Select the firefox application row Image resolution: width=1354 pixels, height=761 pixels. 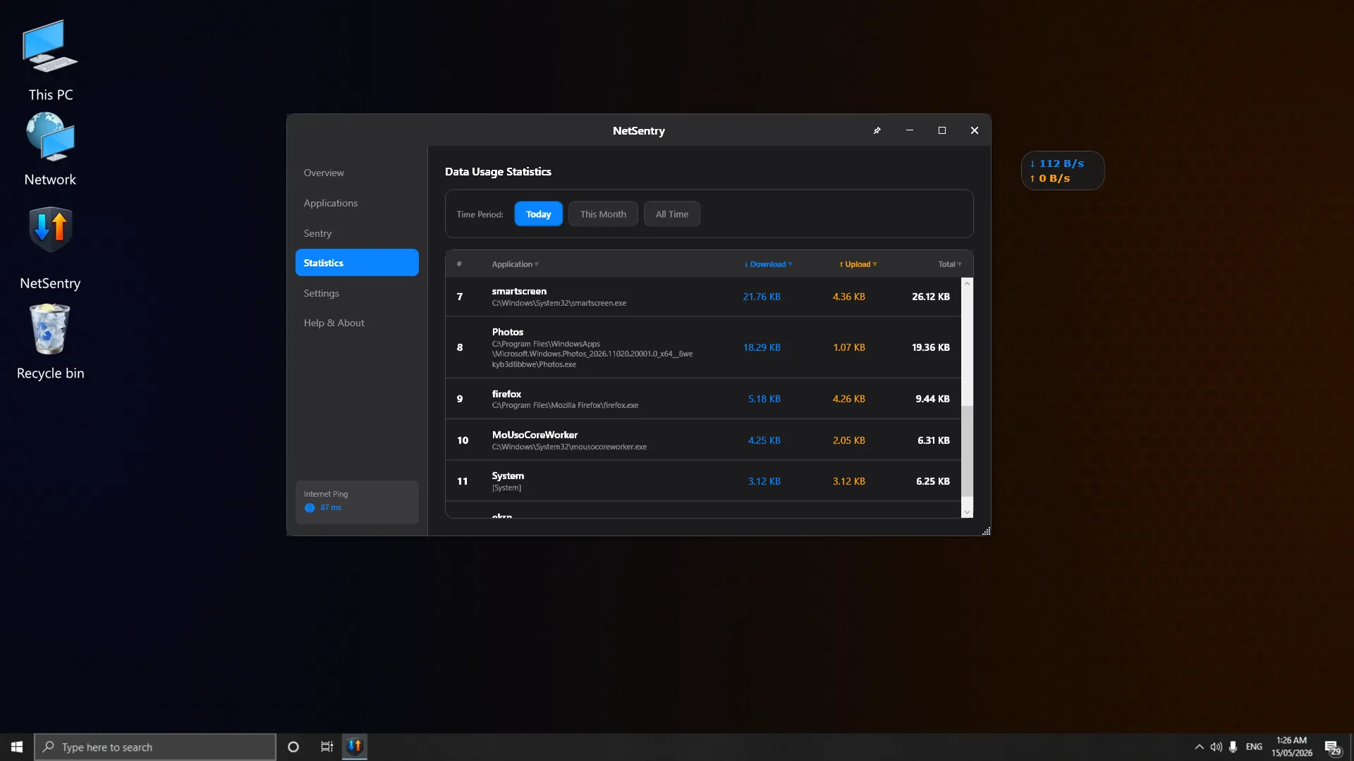coord(703,399)
